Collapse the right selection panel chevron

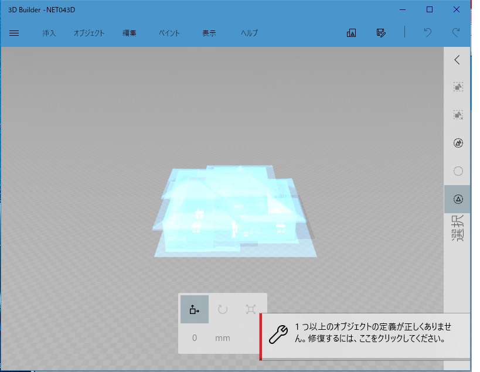click(x=457, y=60)
